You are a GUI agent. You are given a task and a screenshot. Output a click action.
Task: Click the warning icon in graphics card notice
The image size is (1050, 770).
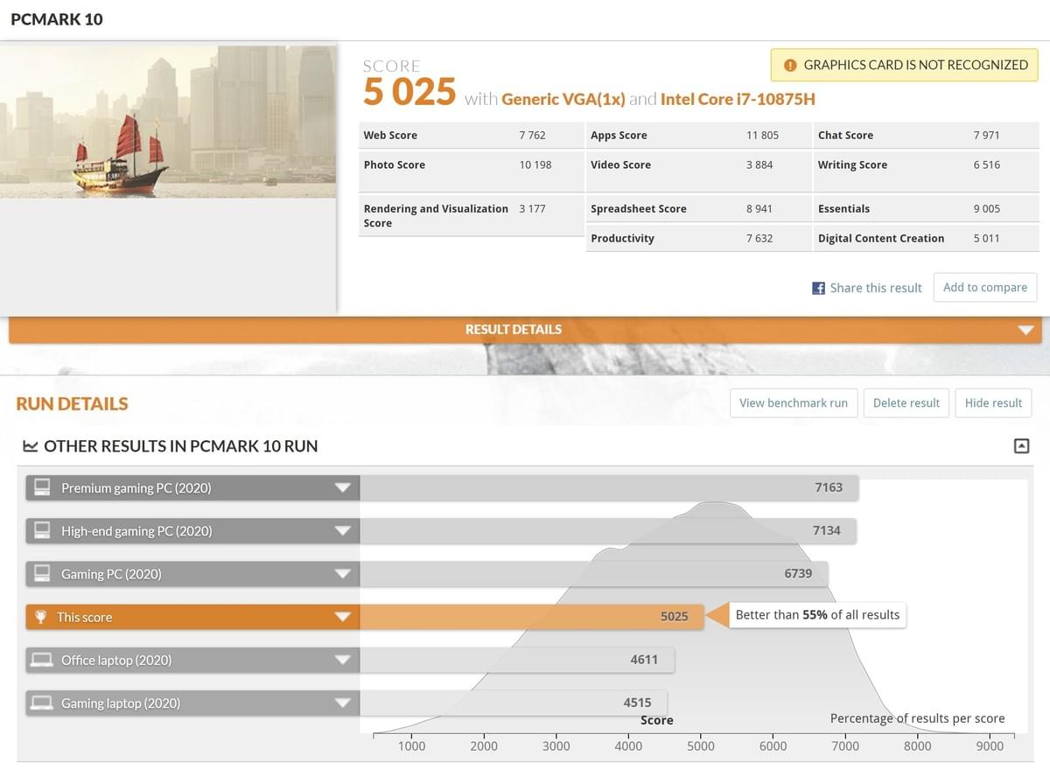point(790,65)
